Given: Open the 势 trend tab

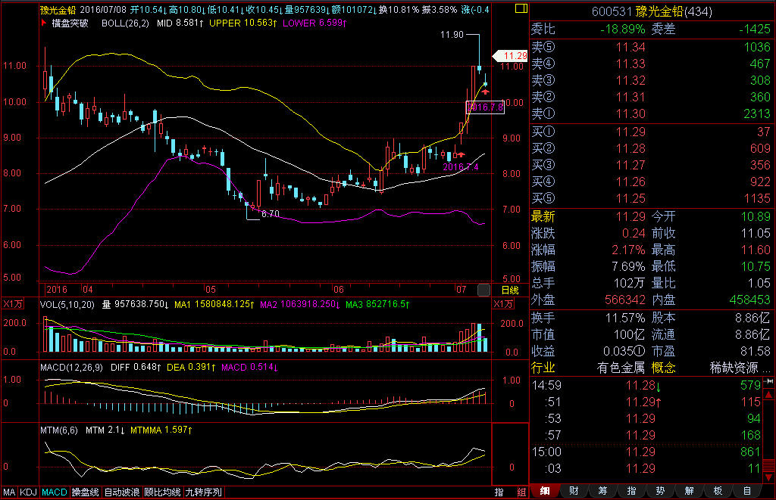Looking at the screenshot, I should [x=660, y=491].
